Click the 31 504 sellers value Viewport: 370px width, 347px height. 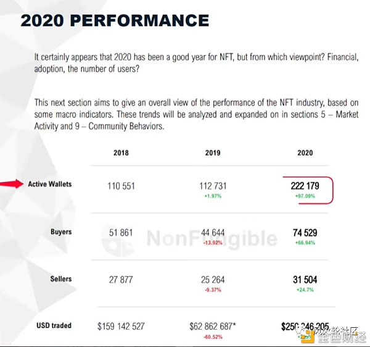(304, 280)
